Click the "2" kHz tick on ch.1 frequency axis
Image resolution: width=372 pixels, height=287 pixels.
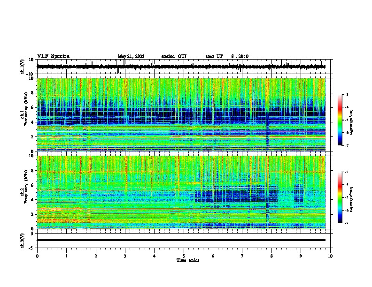coord(32,137)
